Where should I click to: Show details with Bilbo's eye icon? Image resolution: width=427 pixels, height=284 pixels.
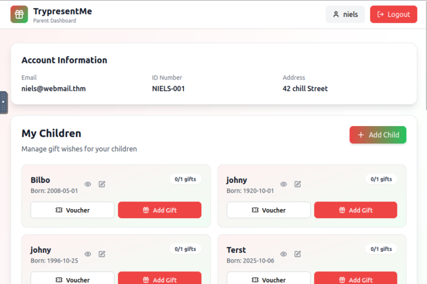click(88, 184)
